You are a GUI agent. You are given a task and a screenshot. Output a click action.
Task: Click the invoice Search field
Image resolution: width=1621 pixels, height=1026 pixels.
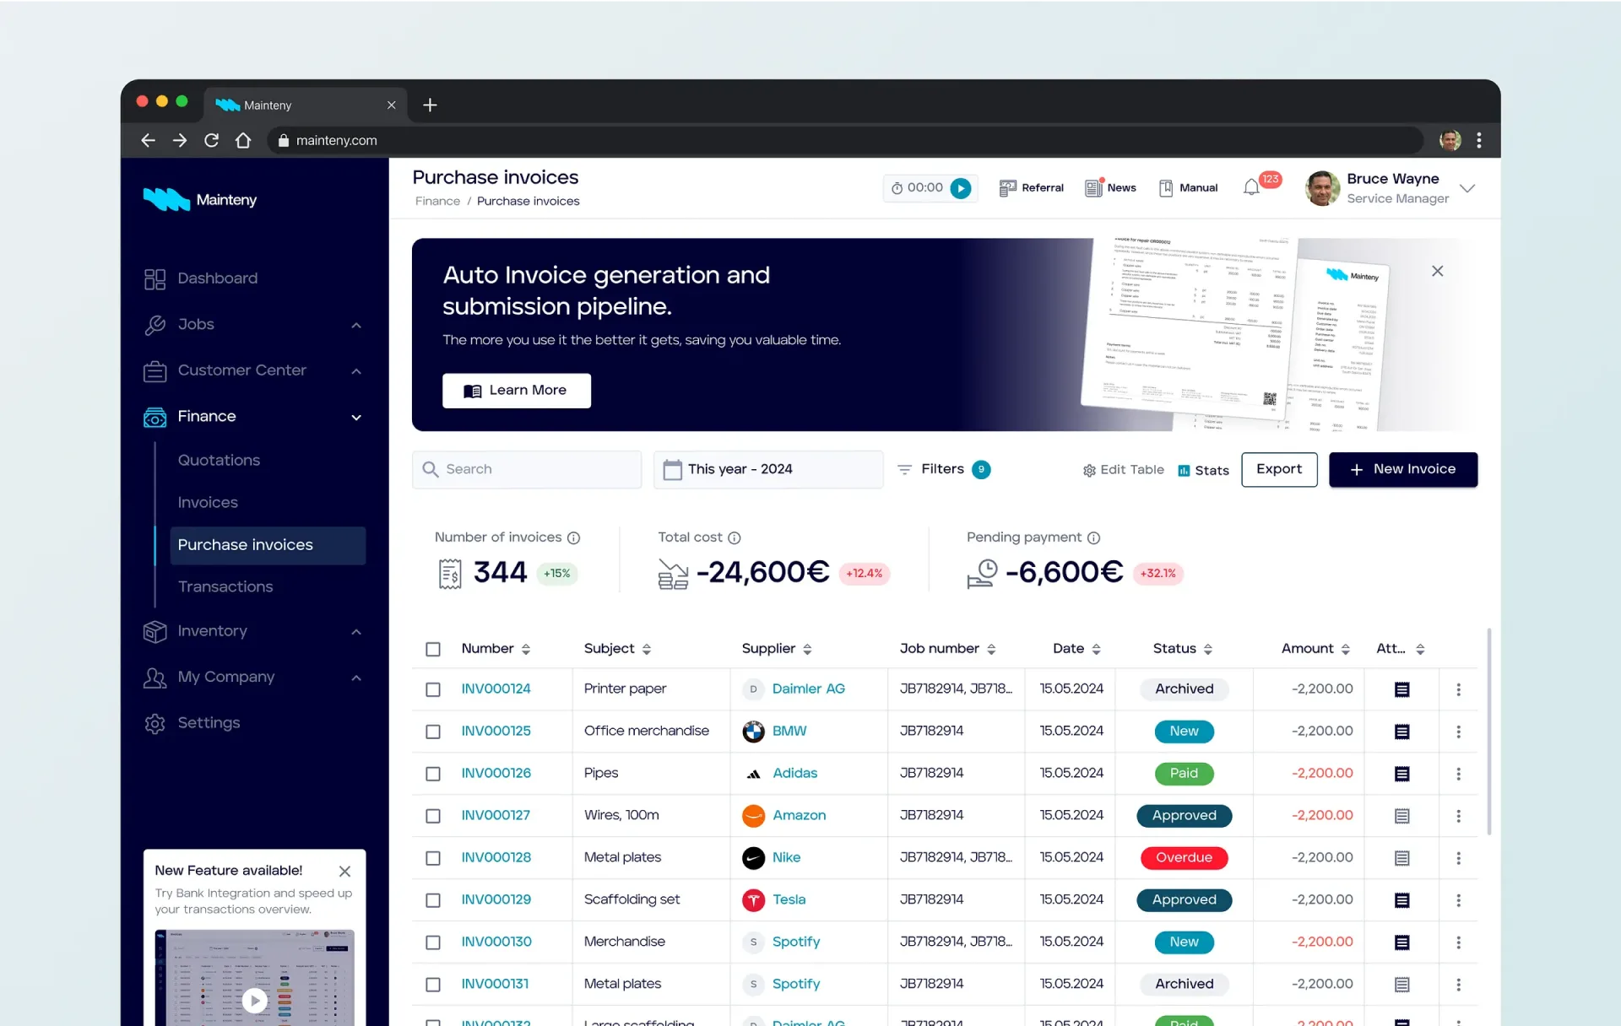pos(527,469)
